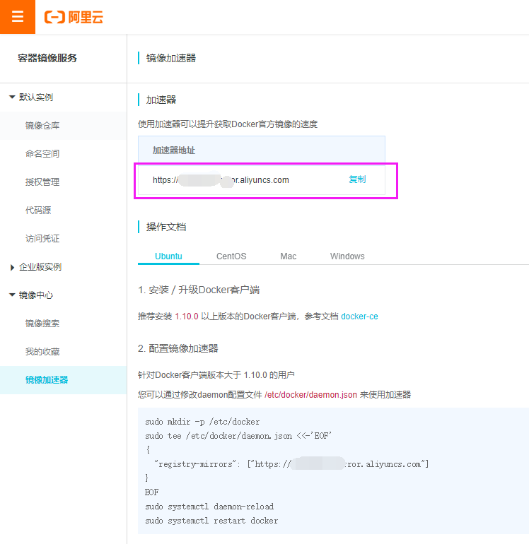This screenshot has height=544, width=529.
Task: Click the 1. 安装 / 升级Docker客户端 heading
Action: pyautogui.click(x=199, y=290)
